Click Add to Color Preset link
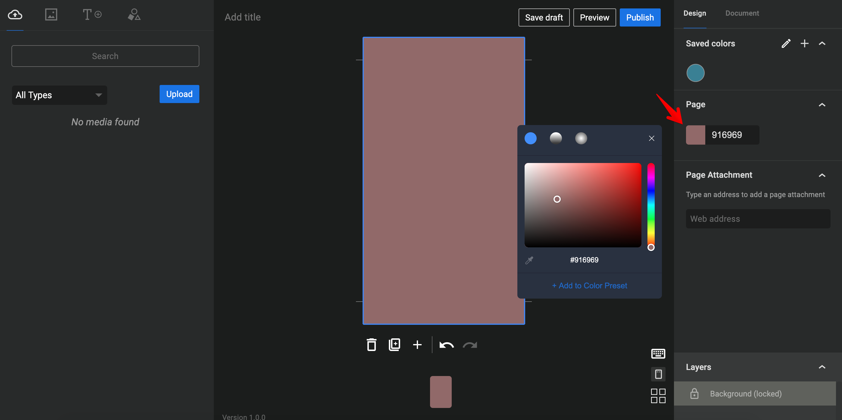 click(590, 285)
